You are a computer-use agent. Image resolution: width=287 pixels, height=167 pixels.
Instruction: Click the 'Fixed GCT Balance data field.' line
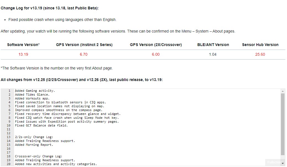tap(41, 125)
